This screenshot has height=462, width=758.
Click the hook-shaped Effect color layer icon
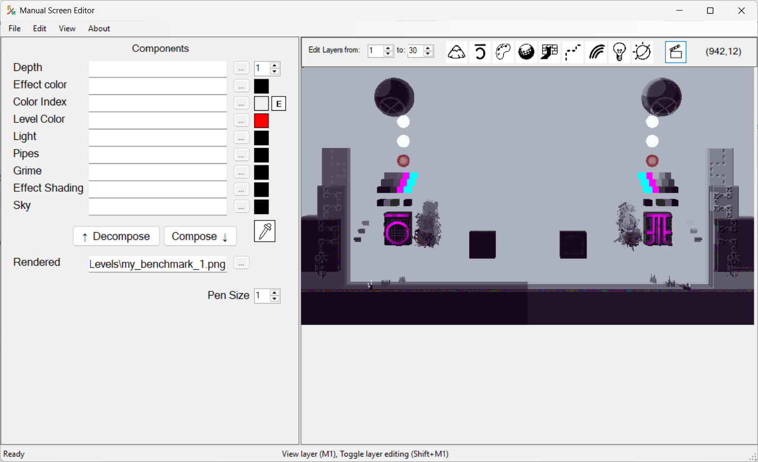click(x=479, y=51)
